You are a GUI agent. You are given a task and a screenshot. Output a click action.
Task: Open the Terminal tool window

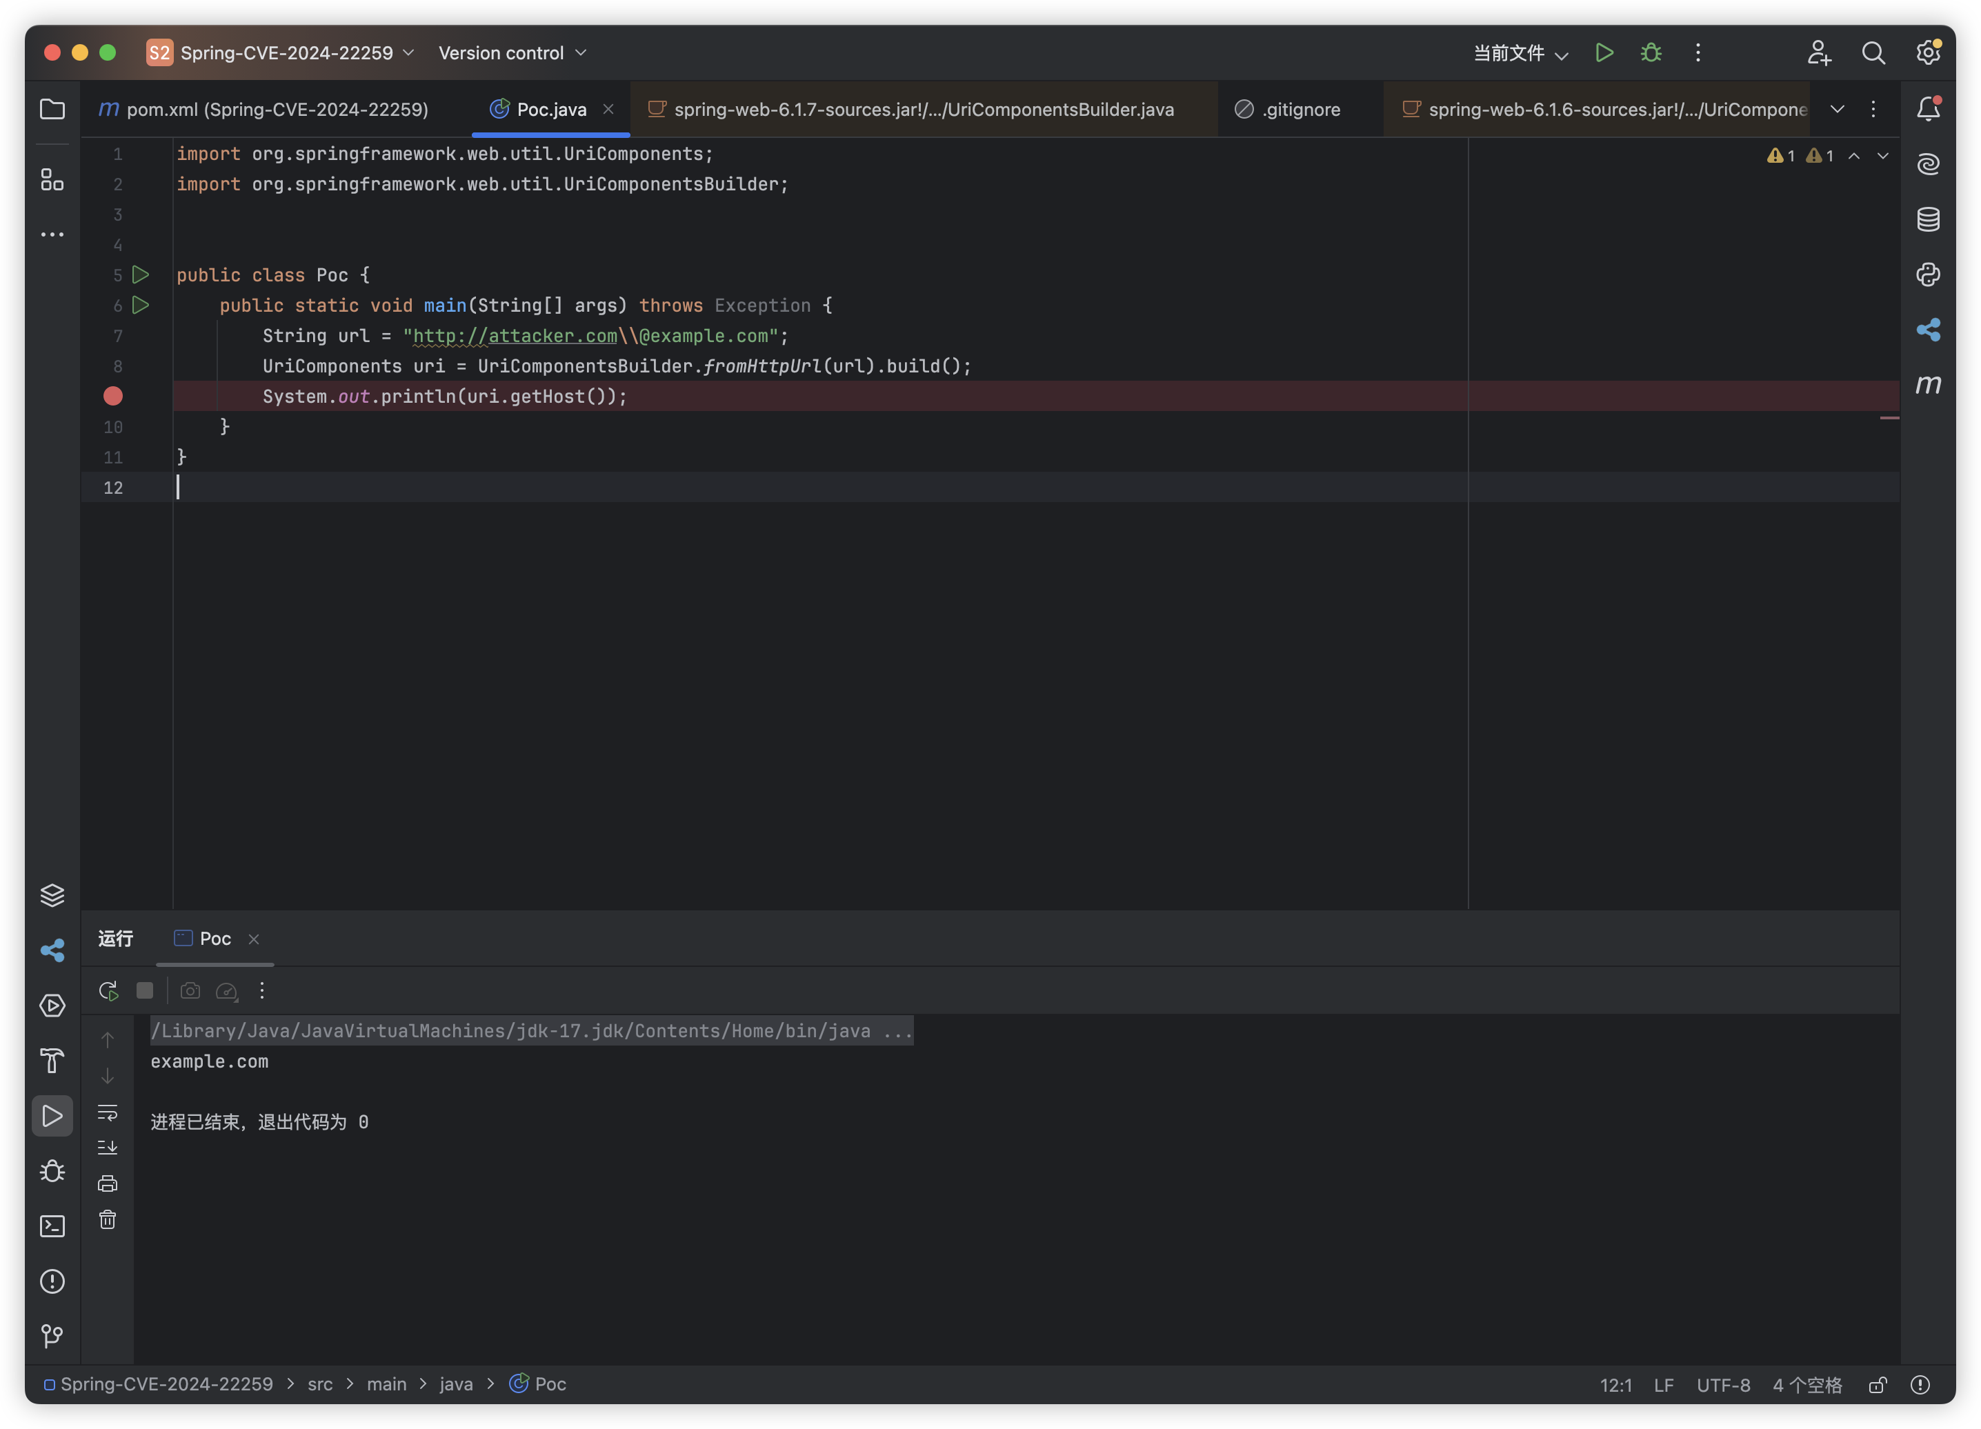pos(52,1226)
